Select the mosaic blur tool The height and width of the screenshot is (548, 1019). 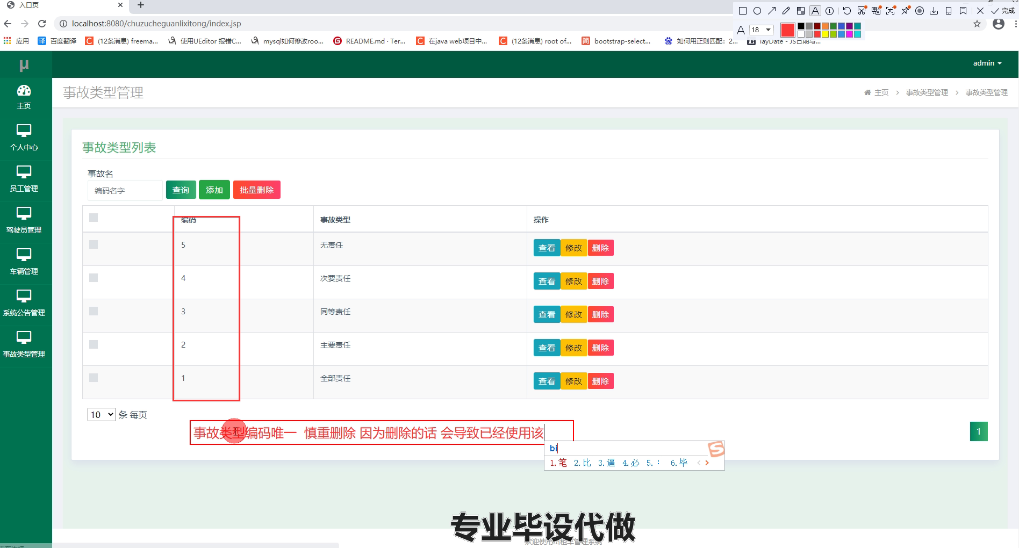pyautogui.click(x=801, y=11)
